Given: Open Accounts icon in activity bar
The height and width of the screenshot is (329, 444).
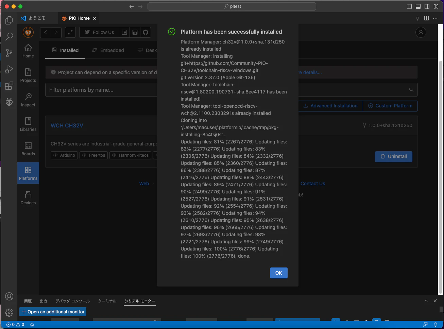Looking at the screenshot, I should click(9, 296).
